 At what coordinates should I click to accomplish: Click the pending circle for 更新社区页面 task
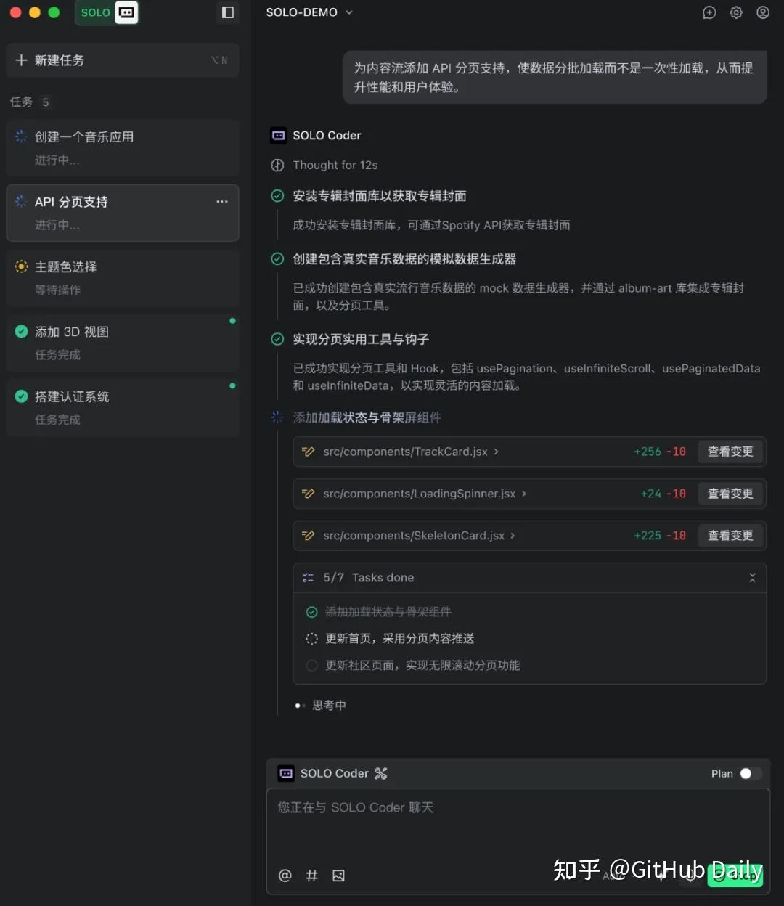312,666
